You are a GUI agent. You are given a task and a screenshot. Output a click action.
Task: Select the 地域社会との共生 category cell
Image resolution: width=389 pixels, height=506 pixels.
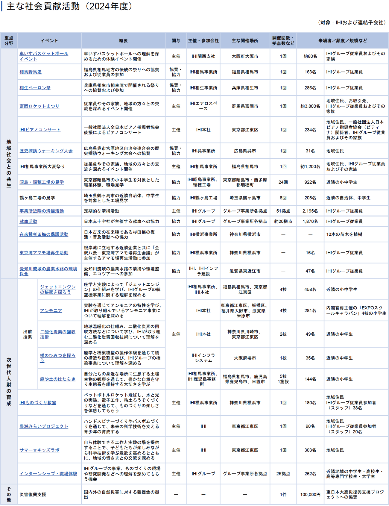click(x=9, y=164)
